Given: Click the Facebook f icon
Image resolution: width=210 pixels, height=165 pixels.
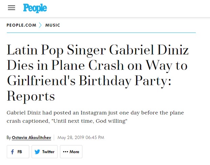Looking at the screenshot, I should click(13, 152).
